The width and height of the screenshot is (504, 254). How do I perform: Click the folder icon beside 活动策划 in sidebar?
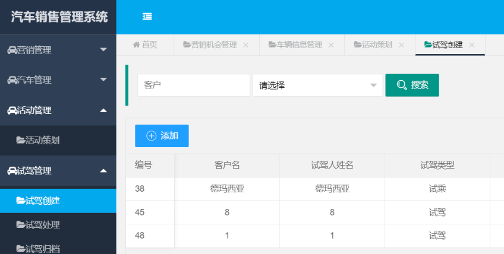(21, 141)
